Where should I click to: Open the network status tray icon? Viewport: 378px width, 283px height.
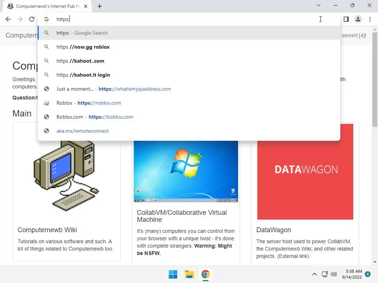tap(325, 274)
